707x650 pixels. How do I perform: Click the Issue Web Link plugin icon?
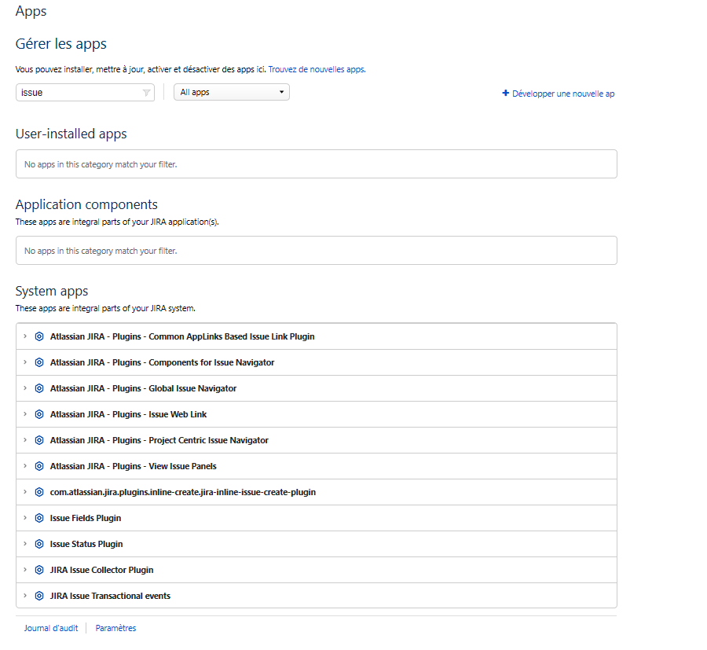tap(39, 414)
